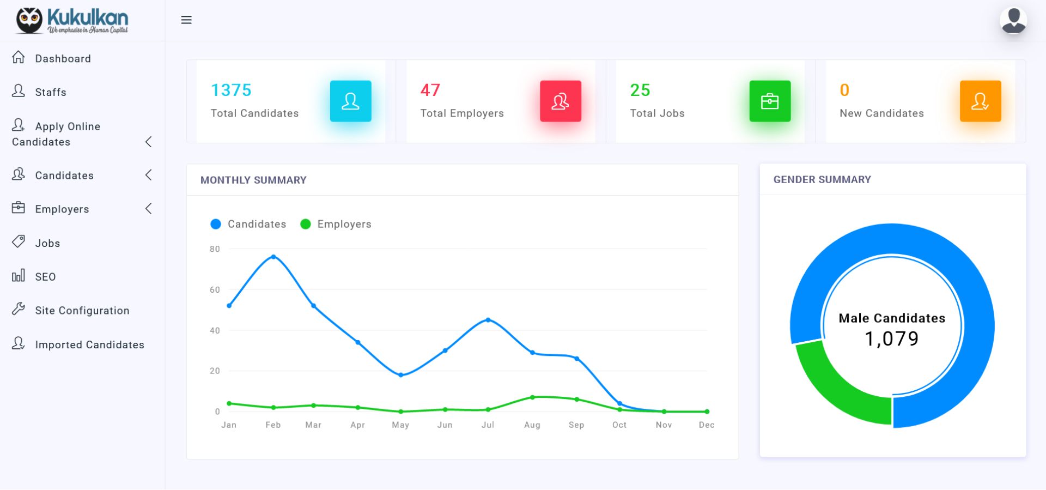This screenshot has height=490, width=1046.
Task: Click the orange New Candidates icon
Action: pyautogui.click(x=980, y=101)
